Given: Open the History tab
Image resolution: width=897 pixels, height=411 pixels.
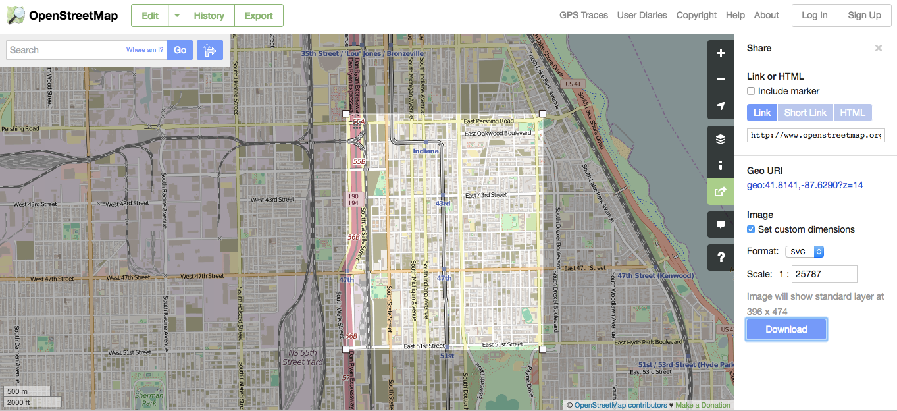Looking at the screenshot, I should point(209,16).
